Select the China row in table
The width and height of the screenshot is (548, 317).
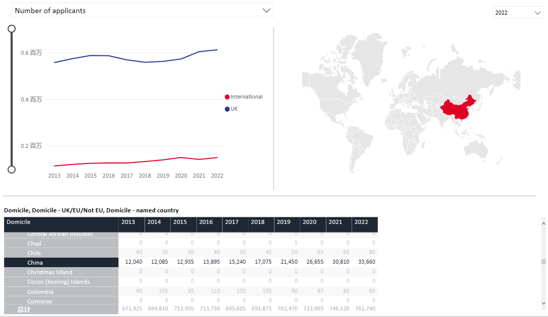(191, 263)
